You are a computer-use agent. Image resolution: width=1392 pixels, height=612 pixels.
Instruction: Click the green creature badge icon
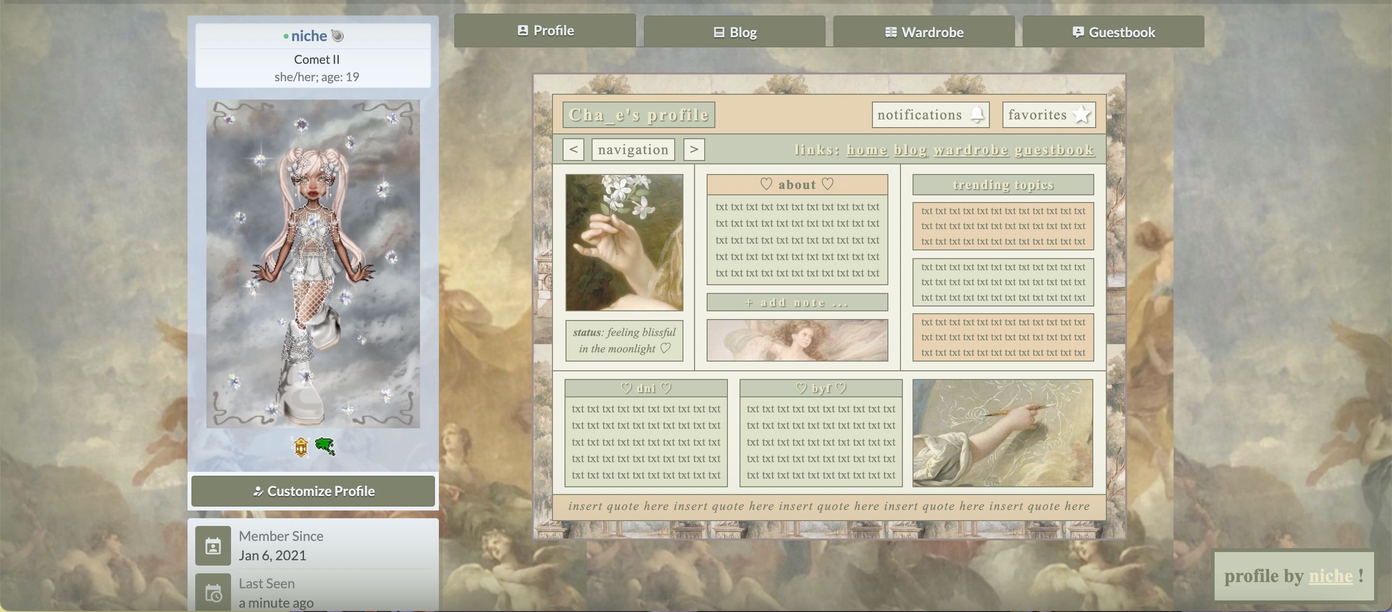(x=325, y=447)
